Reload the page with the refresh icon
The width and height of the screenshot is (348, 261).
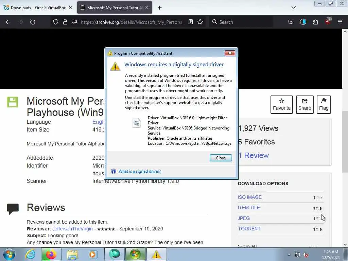(33, 22)
